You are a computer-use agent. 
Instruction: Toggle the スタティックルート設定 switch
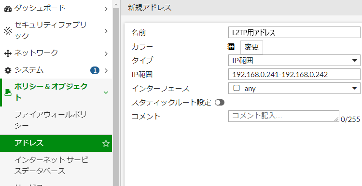219,102
